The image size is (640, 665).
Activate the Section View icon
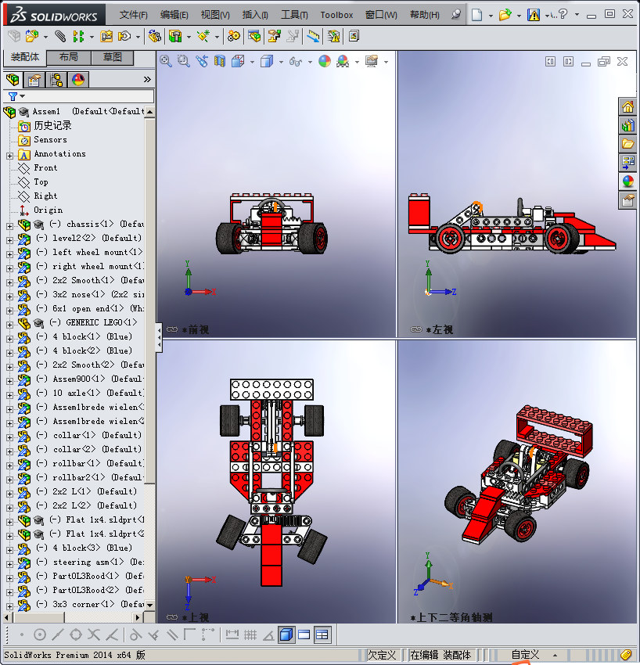point(220,62)
